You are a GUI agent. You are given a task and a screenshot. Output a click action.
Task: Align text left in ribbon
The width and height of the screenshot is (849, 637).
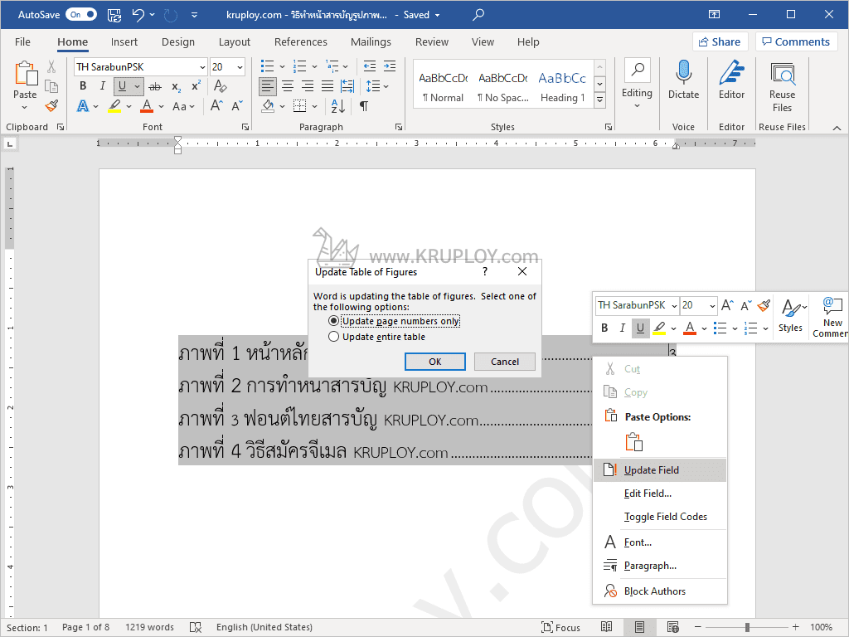click(x=268, y=86)
